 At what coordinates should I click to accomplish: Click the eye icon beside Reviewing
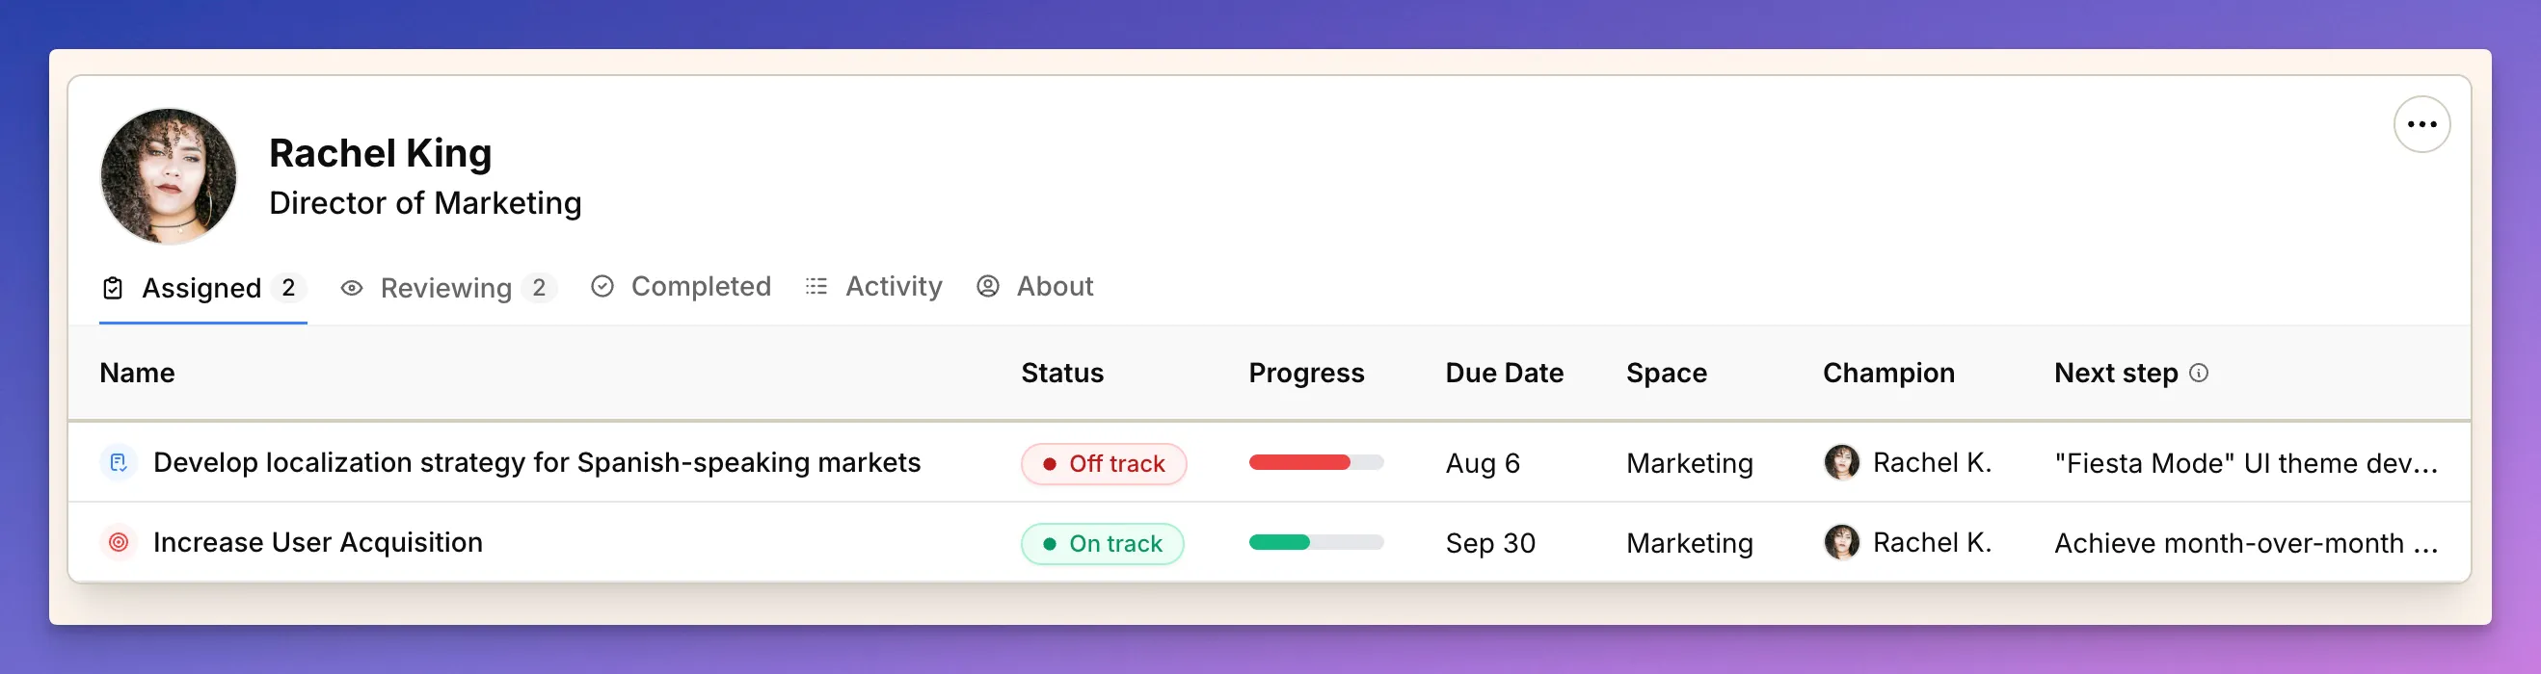pos(352,287)
